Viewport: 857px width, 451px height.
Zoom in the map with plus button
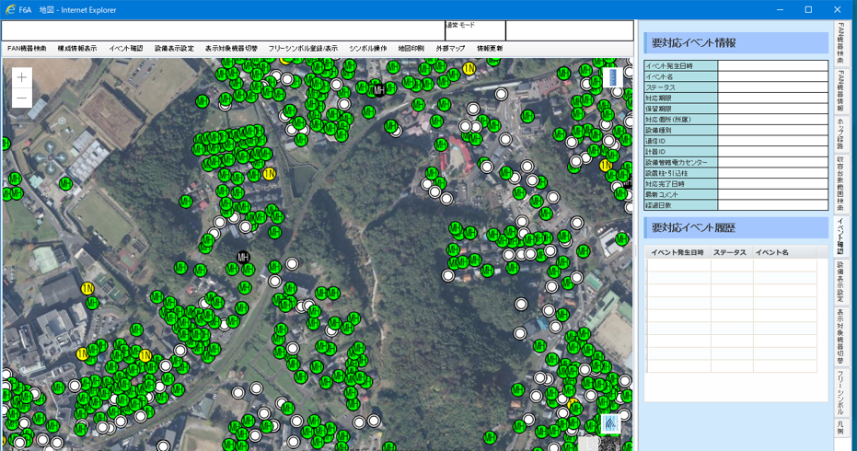pos(21,78)
